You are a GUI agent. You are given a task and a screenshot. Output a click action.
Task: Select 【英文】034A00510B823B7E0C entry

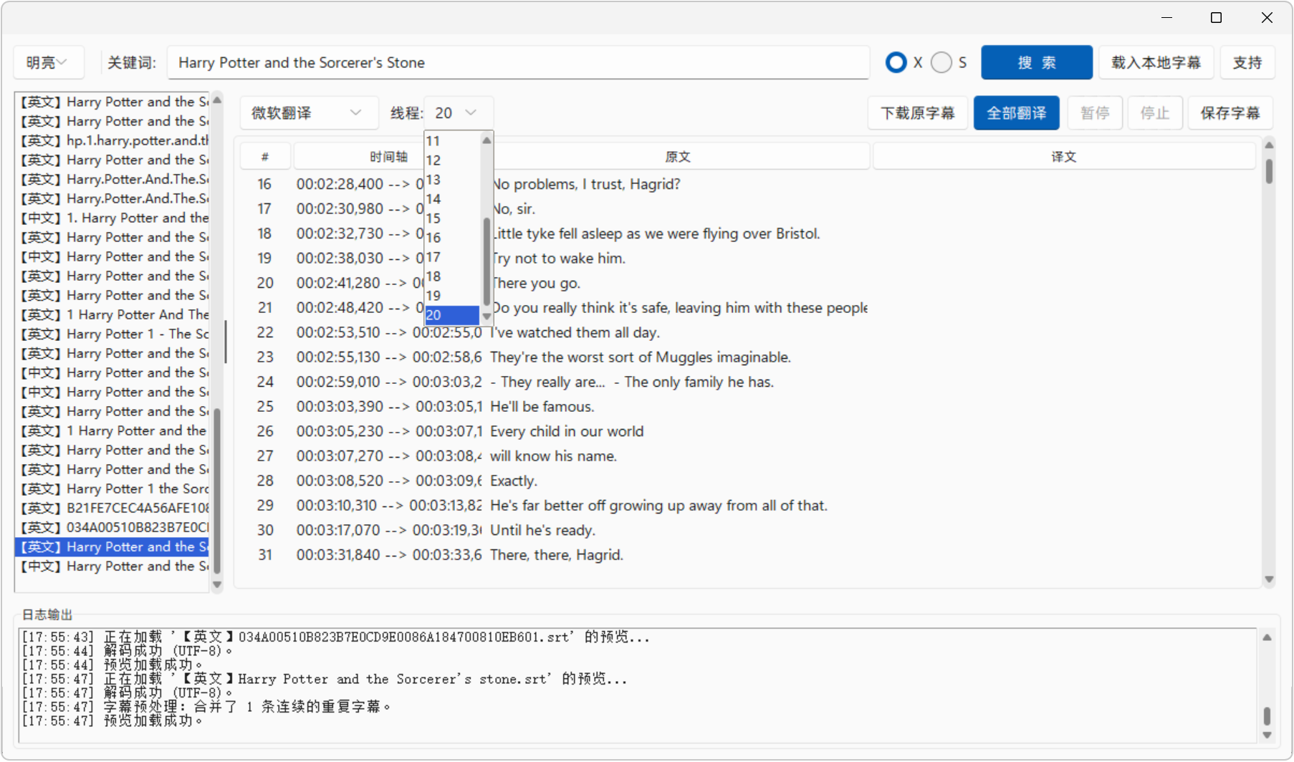tap(113, 527)
